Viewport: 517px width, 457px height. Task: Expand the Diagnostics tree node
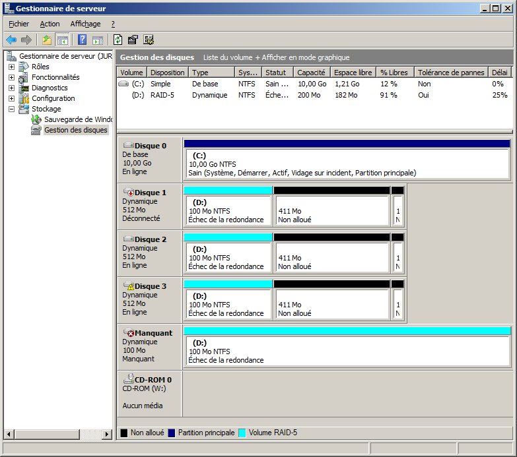[11, 88]
